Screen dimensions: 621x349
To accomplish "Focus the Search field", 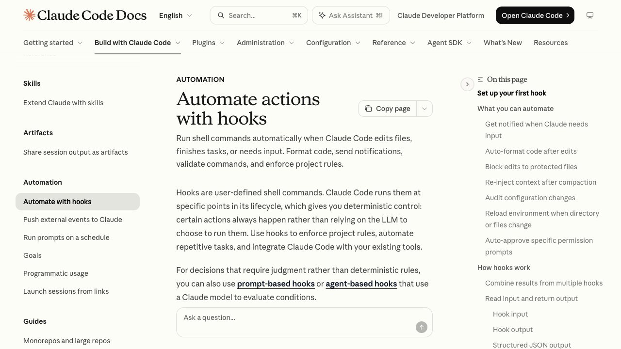I will [259, 16].
